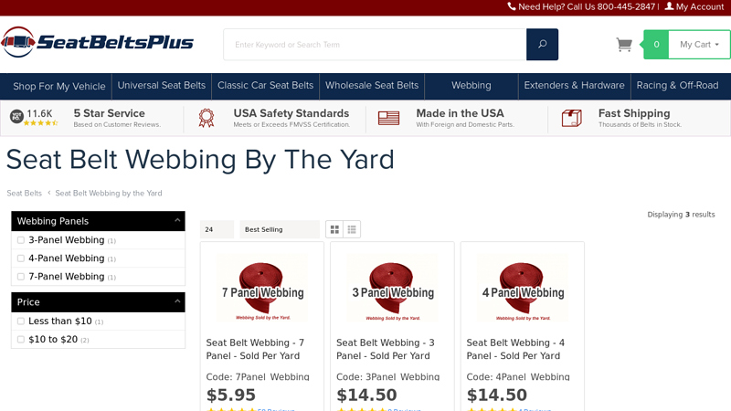The height and width of the screenshot is (411, 731).
Task: Tick the Less than $10 price filter
Action: 20,321
